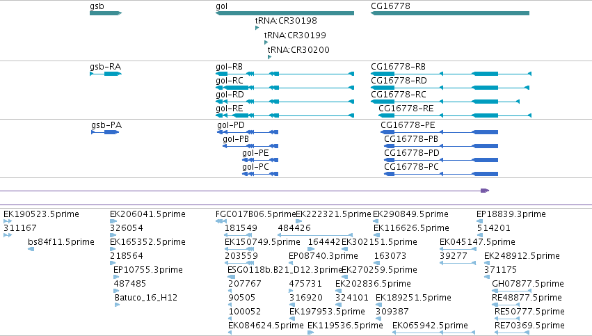This screenshot has width=592, height=336.
Task: Click the gol-PB protein feature
Action: [250, 146]
